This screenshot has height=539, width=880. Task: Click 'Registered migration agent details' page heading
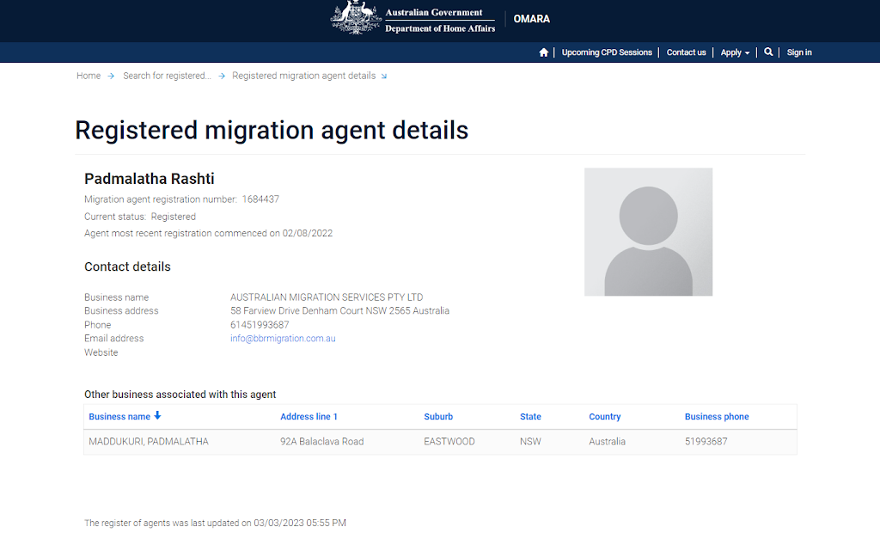[272, 131]
